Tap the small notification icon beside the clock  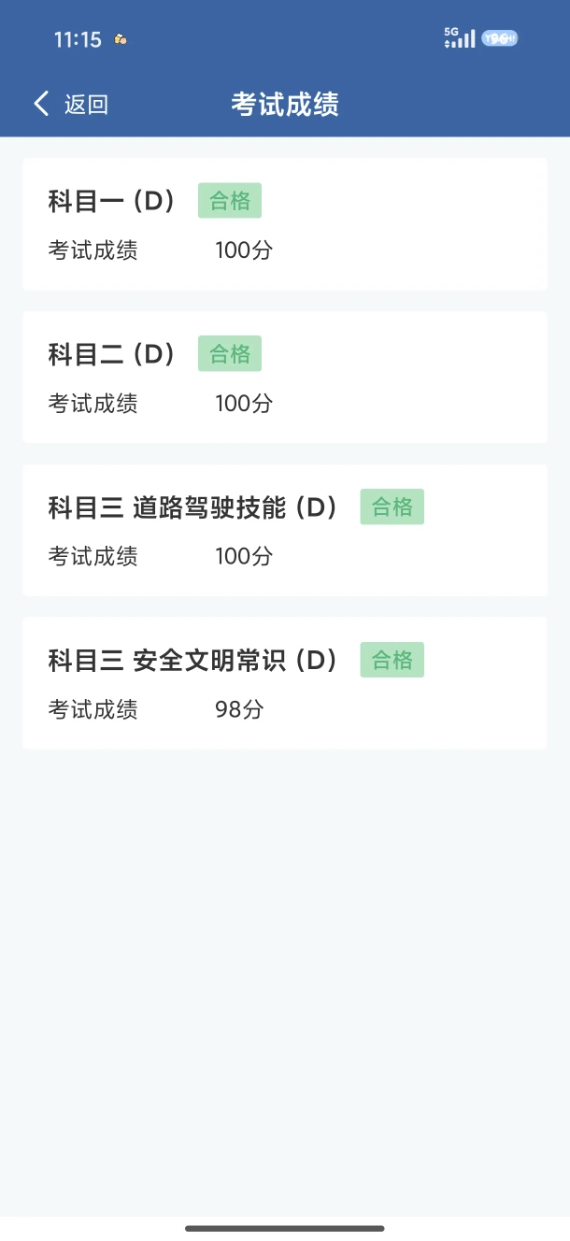click(x=120, y=39)
